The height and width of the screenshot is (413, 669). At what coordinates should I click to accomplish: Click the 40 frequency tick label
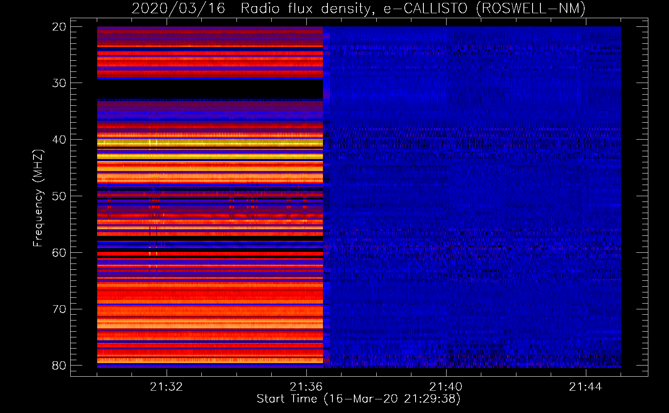(x=59, y=140)
